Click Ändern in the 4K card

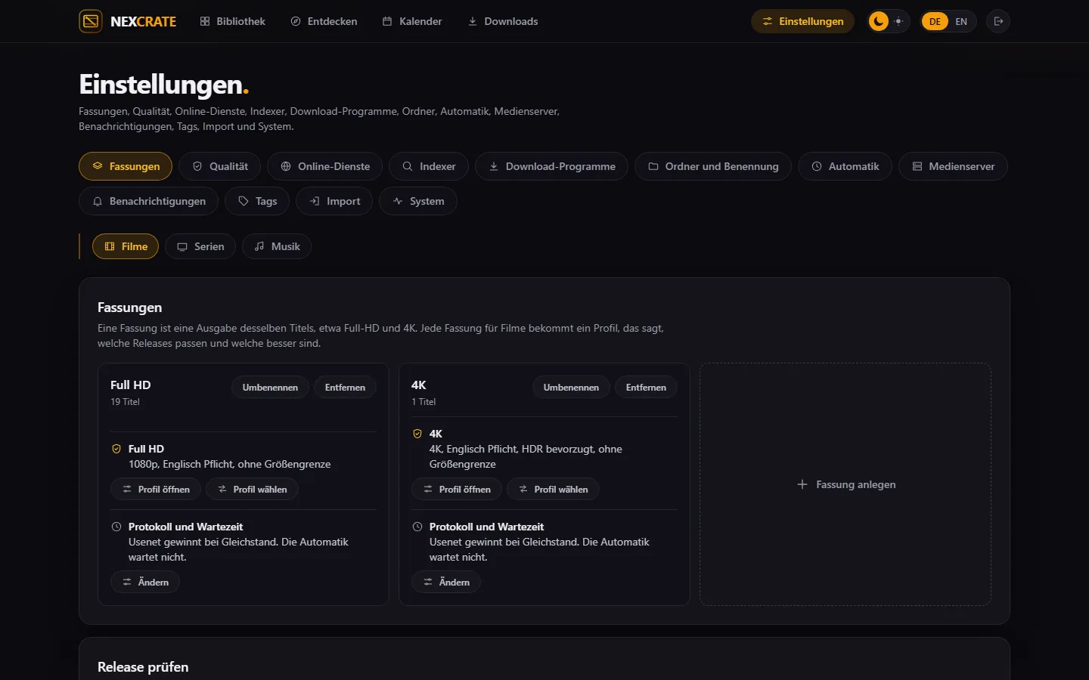pyautogui.click(x=446, y=583)
